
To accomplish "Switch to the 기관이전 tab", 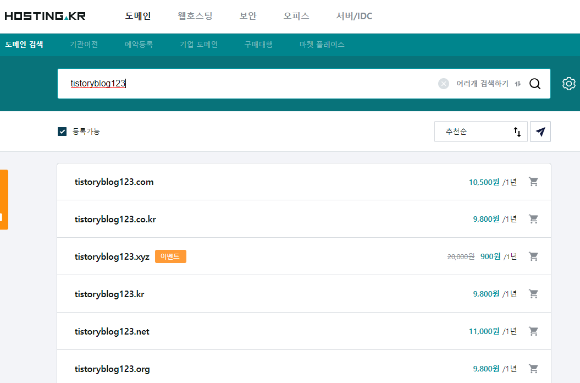I will (x=84, y=45).
